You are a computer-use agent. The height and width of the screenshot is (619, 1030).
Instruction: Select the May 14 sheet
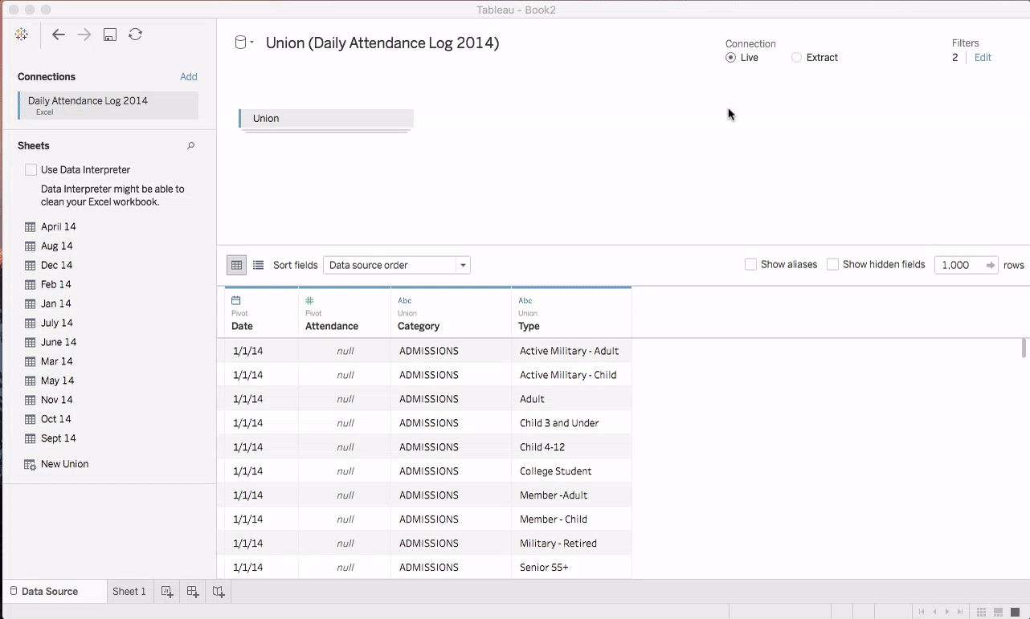(58, 381)
